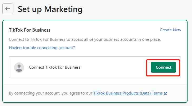Screen dimensions: 192x106
Task: Click the Connect TikTok For Business label
Action: point(55,67)
